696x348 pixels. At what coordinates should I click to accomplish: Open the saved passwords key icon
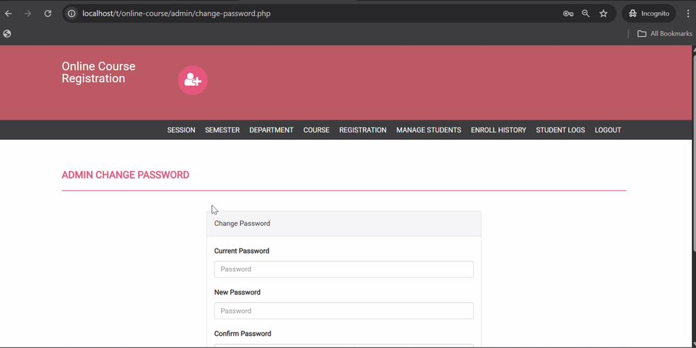(x=568, y=14)
